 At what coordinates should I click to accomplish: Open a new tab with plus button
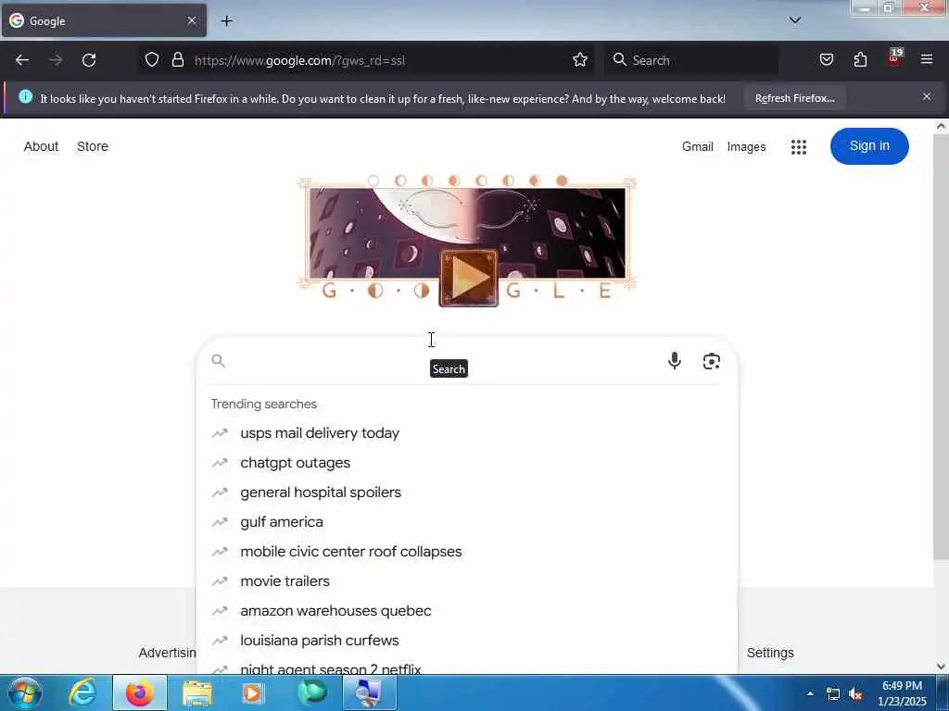(x=226, y=21)
